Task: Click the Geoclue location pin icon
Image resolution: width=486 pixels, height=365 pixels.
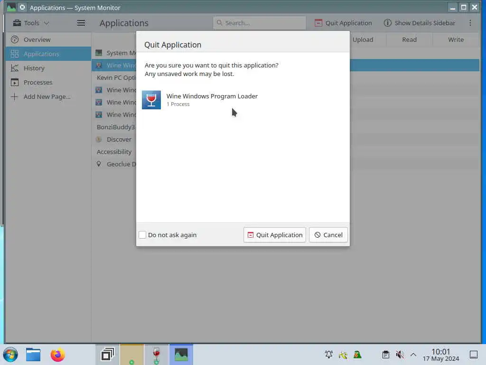Action: 99,164
